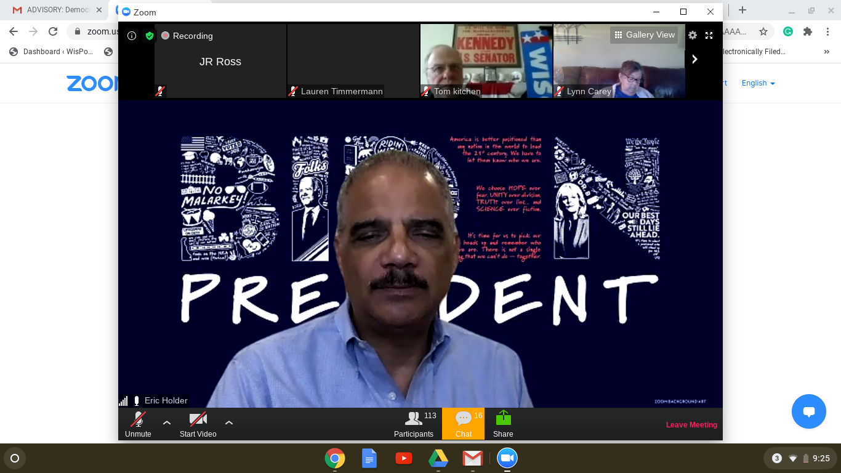Screen dimensions: 841x473
Task: Click Leave Meeting
Action: click(691, 425)
